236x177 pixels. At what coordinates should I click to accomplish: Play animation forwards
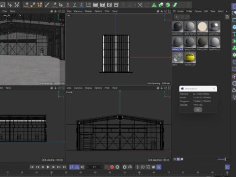coord(48,167)
